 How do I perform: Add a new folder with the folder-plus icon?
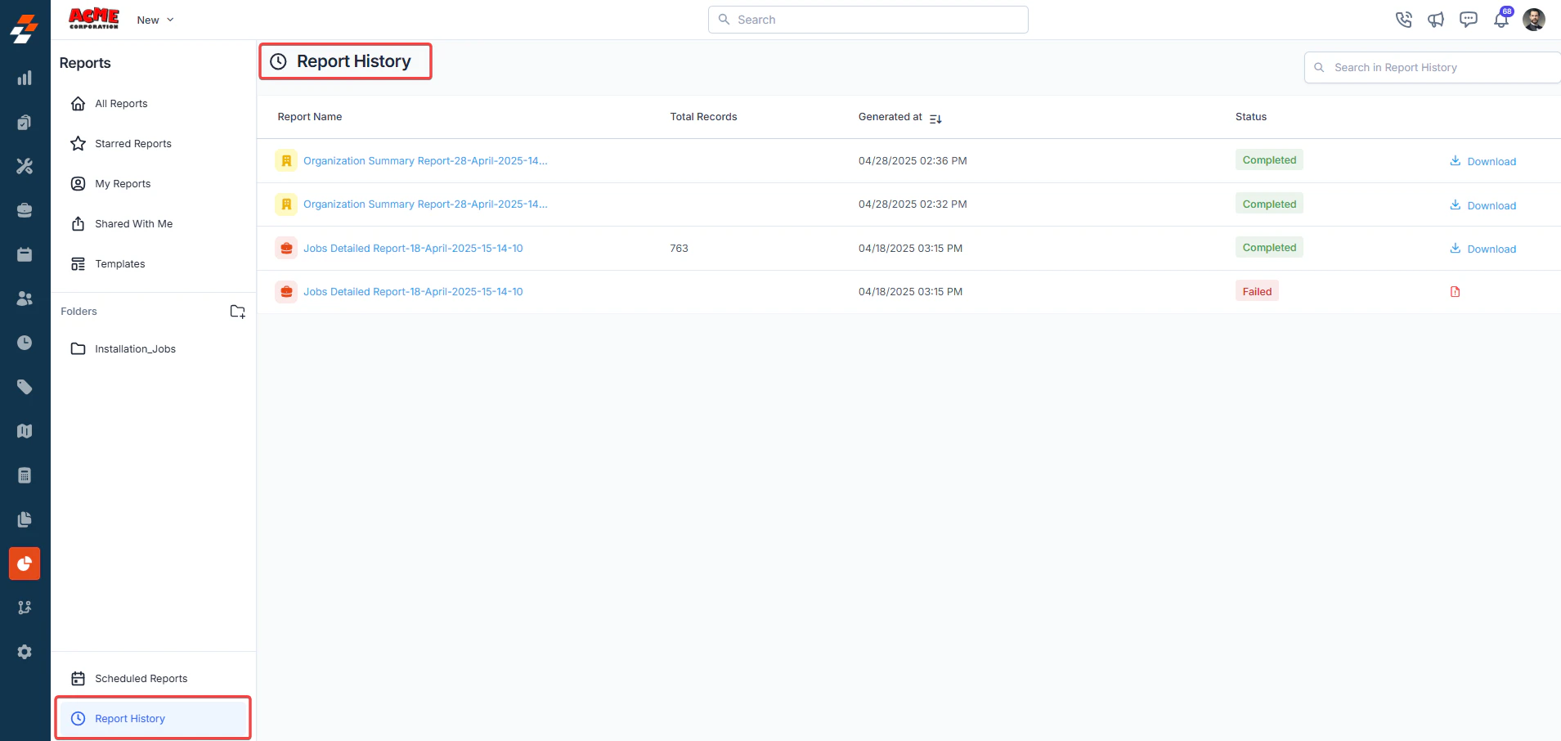(x=238, y=312)
